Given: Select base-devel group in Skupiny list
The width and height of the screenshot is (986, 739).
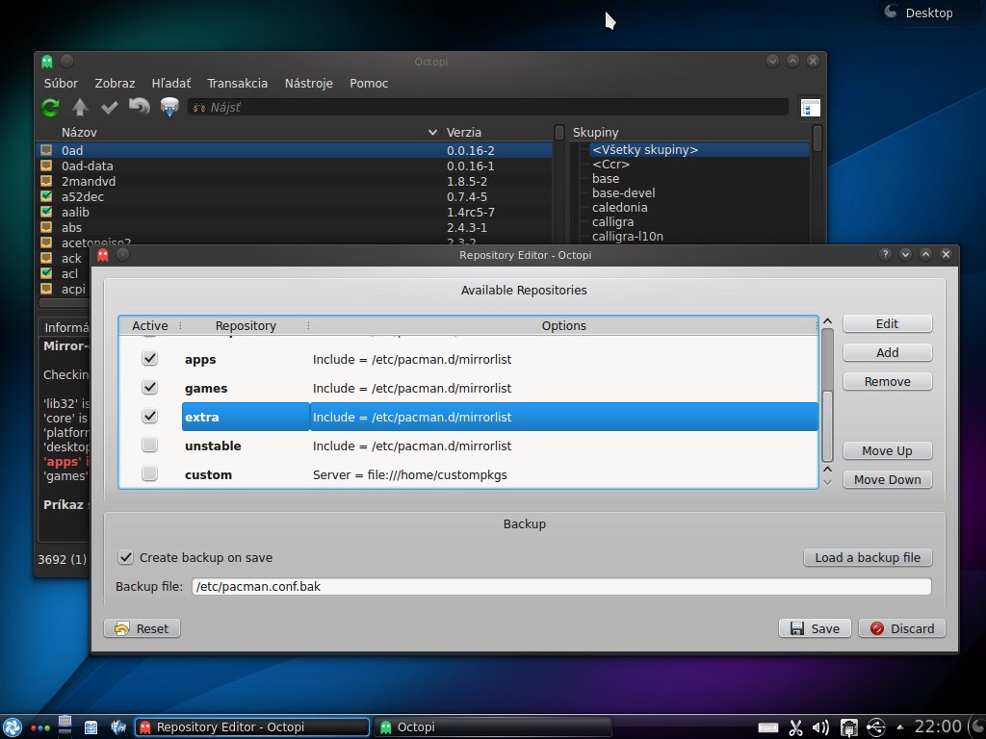Looking at the screenshot, I should click(623, 192).
